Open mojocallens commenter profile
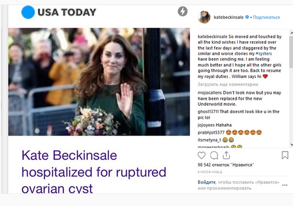Viewport: 293px width, 206px height. pyautogui.click(x=210, y=93)
